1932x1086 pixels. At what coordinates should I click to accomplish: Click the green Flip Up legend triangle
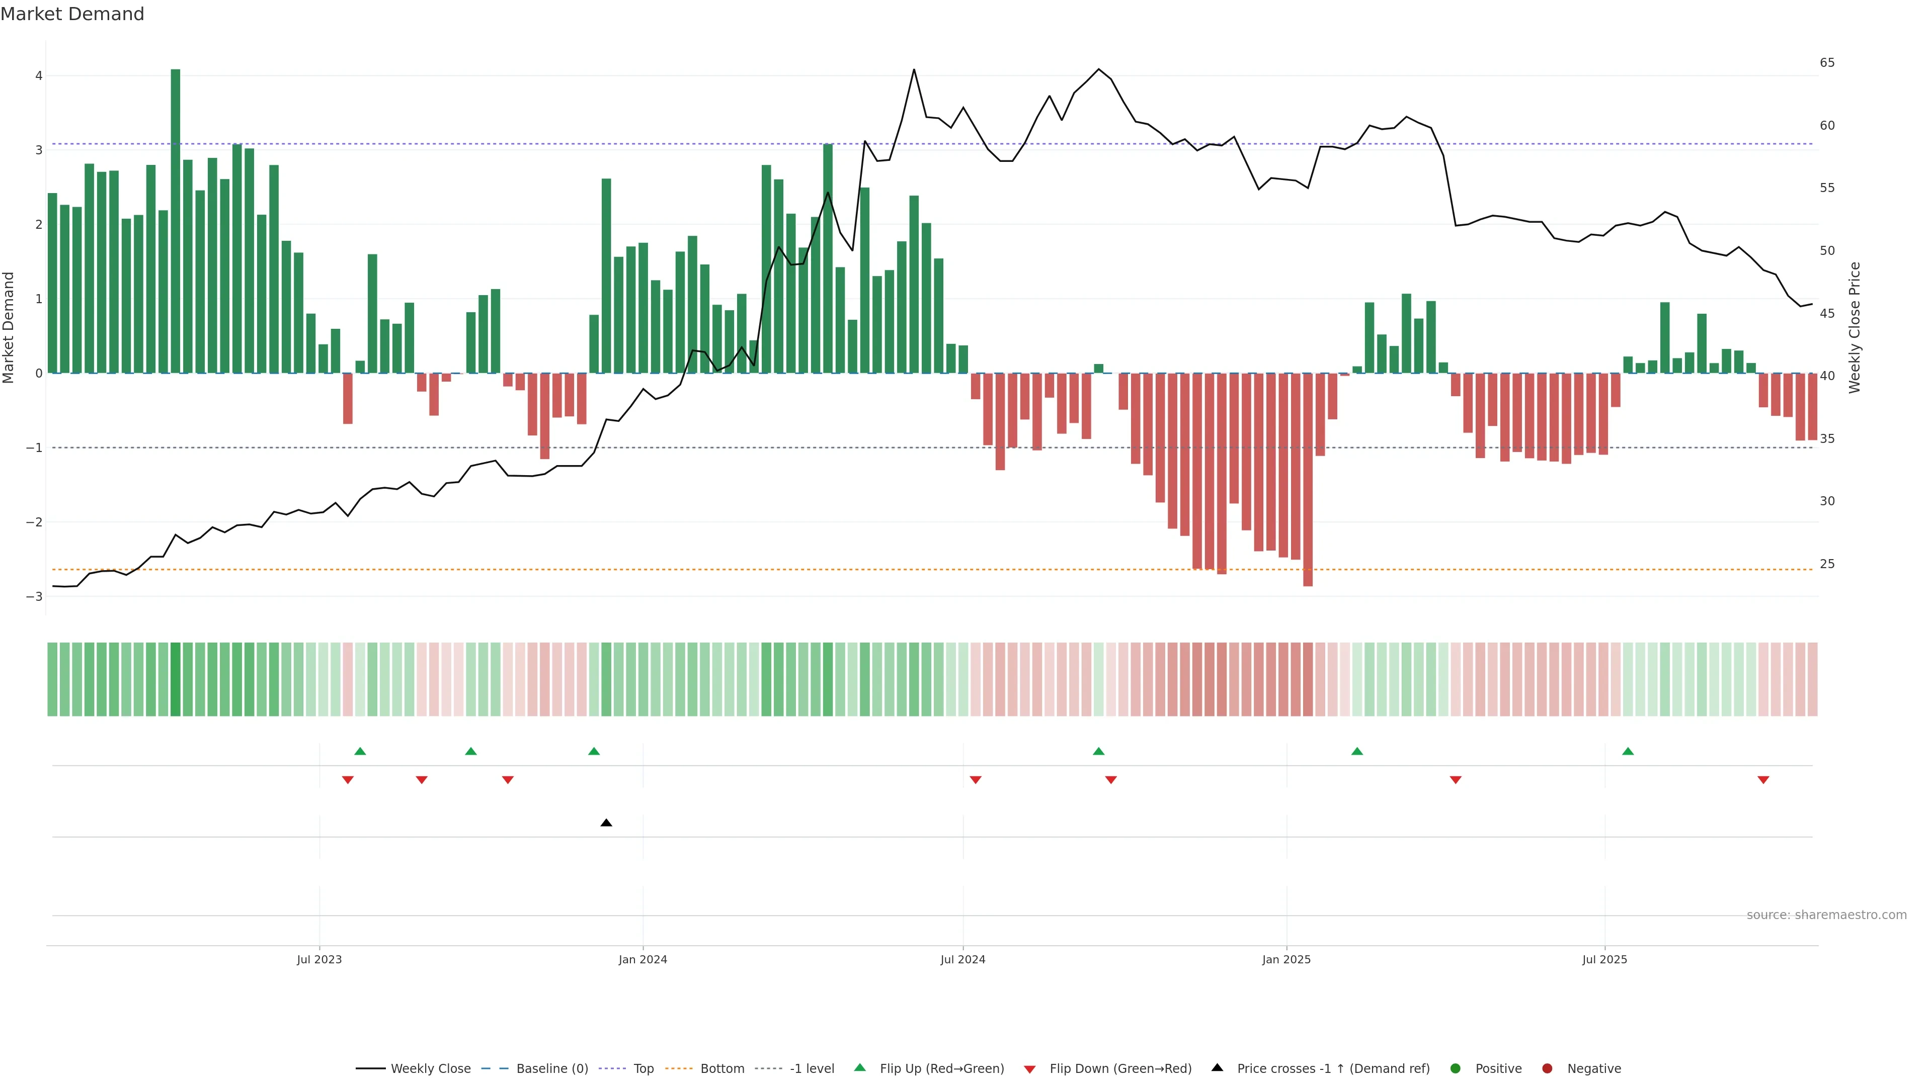(x=859, y=1068)
